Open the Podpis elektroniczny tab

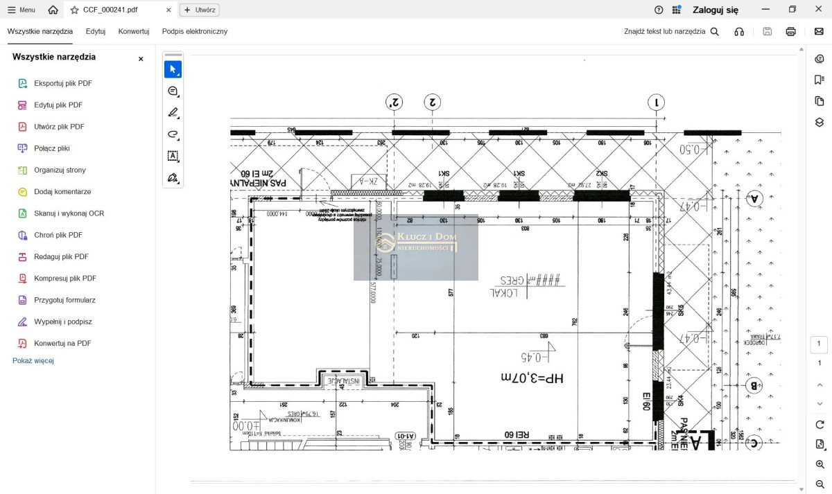click(x=195, y=31)
